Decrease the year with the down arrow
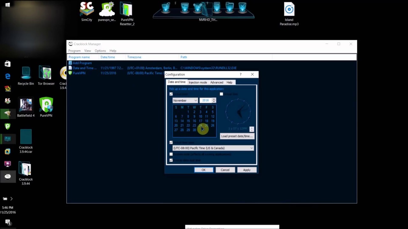408x229 pixels. (214, 101)
